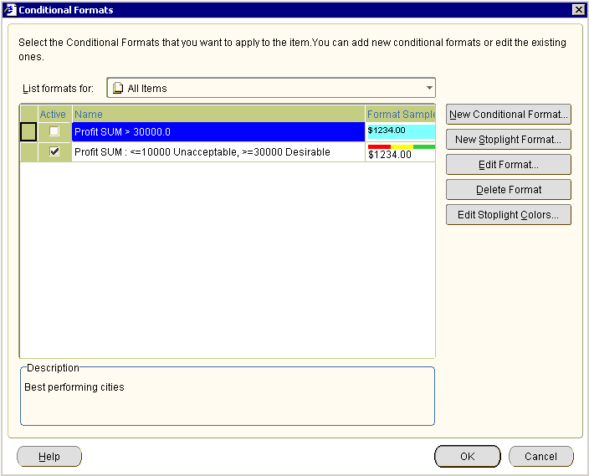This screenshot has width=589, height=476.
Task: Select the Profit SUM Unacceptable/Desirable row
Action: tap(218, 152)
